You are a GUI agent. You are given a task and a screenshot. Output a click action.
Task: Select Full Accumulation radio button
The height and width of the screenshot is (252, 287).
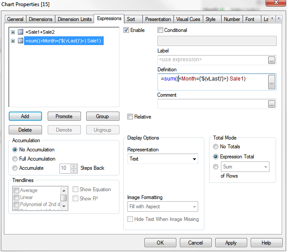tap(15, 159)
